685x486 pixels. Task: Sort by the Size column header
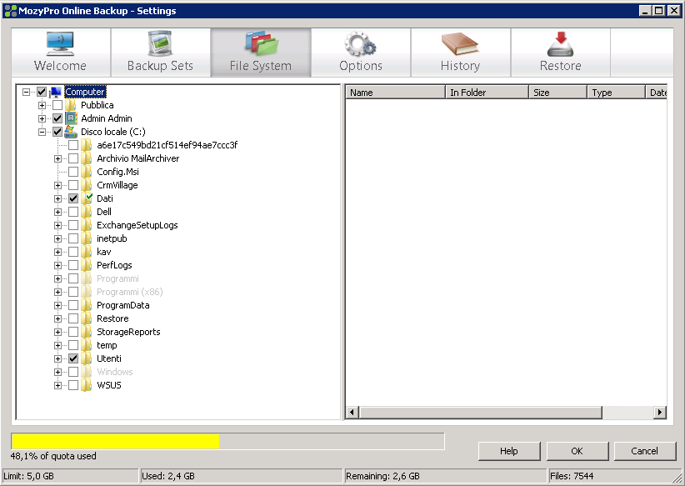pyautogui.click(x=557, y=93)
